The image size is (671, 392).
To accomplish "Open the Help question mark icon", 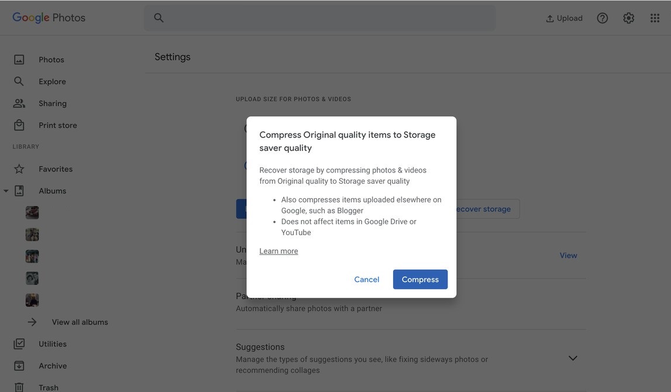I will [602, 18].
